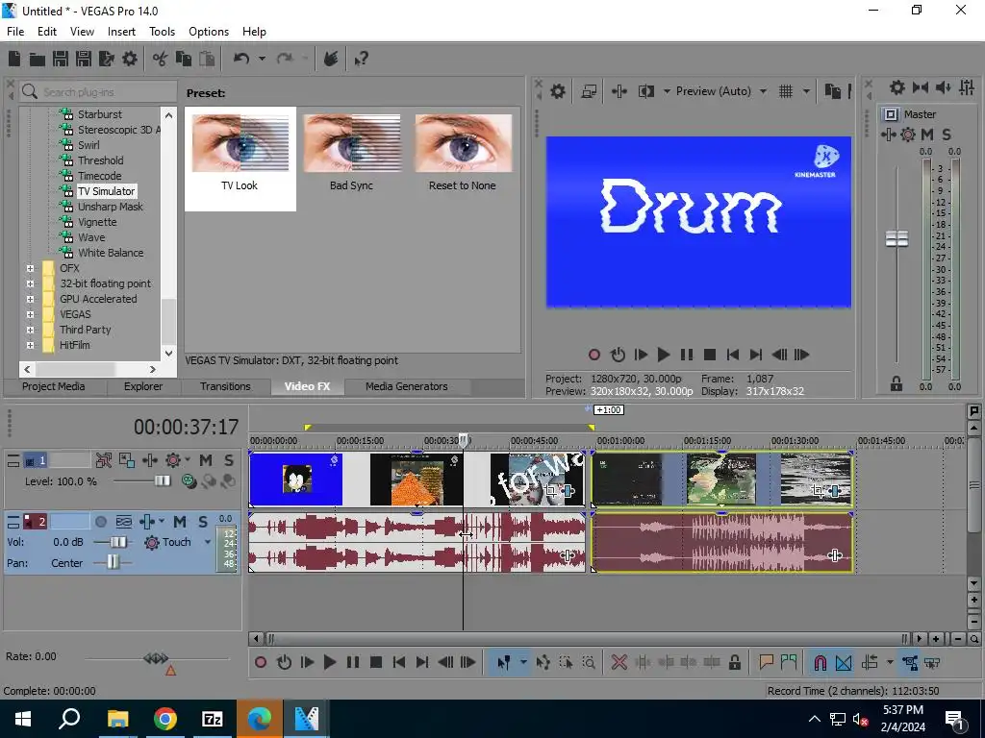Click the Downmix Output icon in Master panel
Viewport: 985px width, 738px height.
921,87
